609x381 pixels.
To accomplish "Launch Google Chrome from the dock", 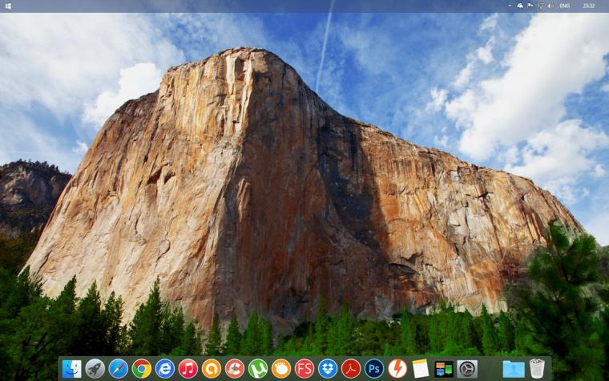I will (x=142, y=368).
